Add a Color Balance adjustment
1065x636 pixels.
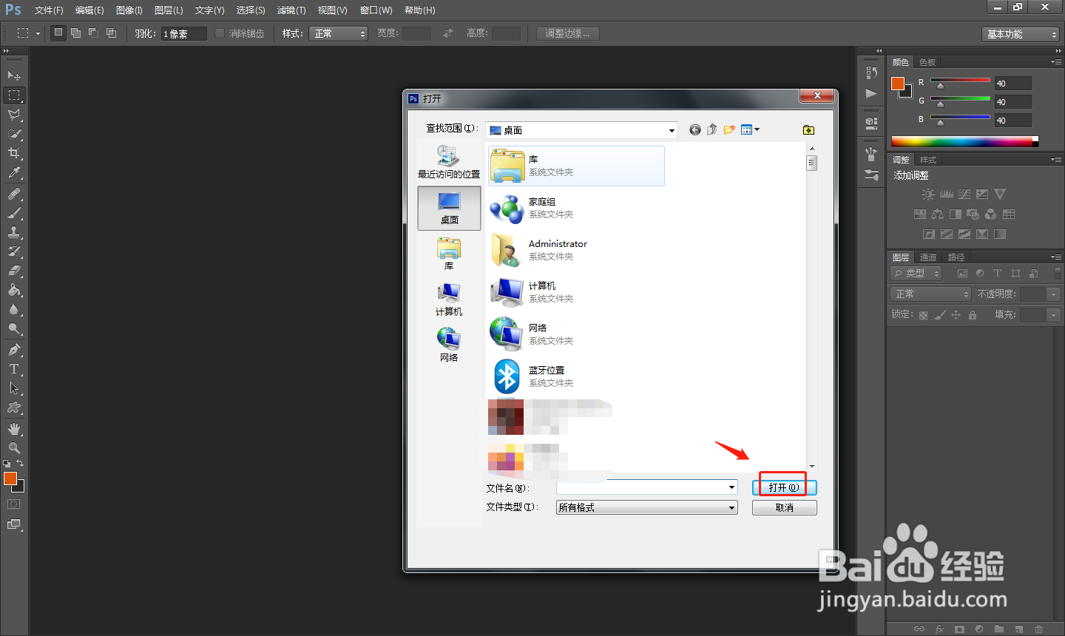tap(937, 214)
